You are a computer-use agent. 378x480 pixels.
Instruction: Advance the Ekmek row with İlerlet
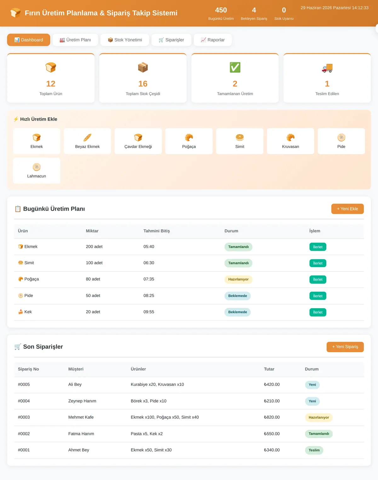(318, 247)
